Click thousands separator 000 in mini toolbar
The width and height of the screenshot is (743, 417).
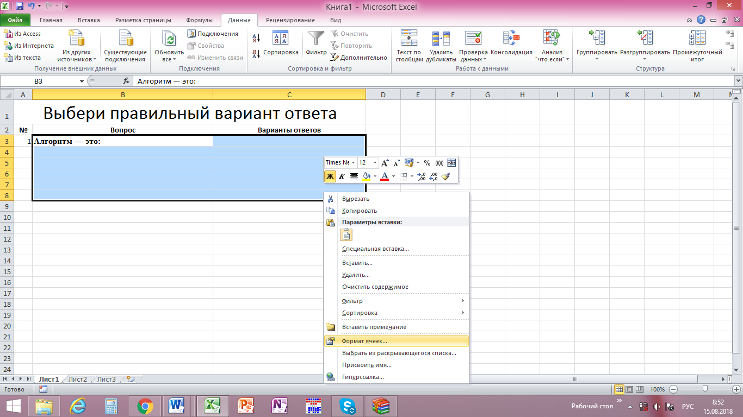[439, 163]
